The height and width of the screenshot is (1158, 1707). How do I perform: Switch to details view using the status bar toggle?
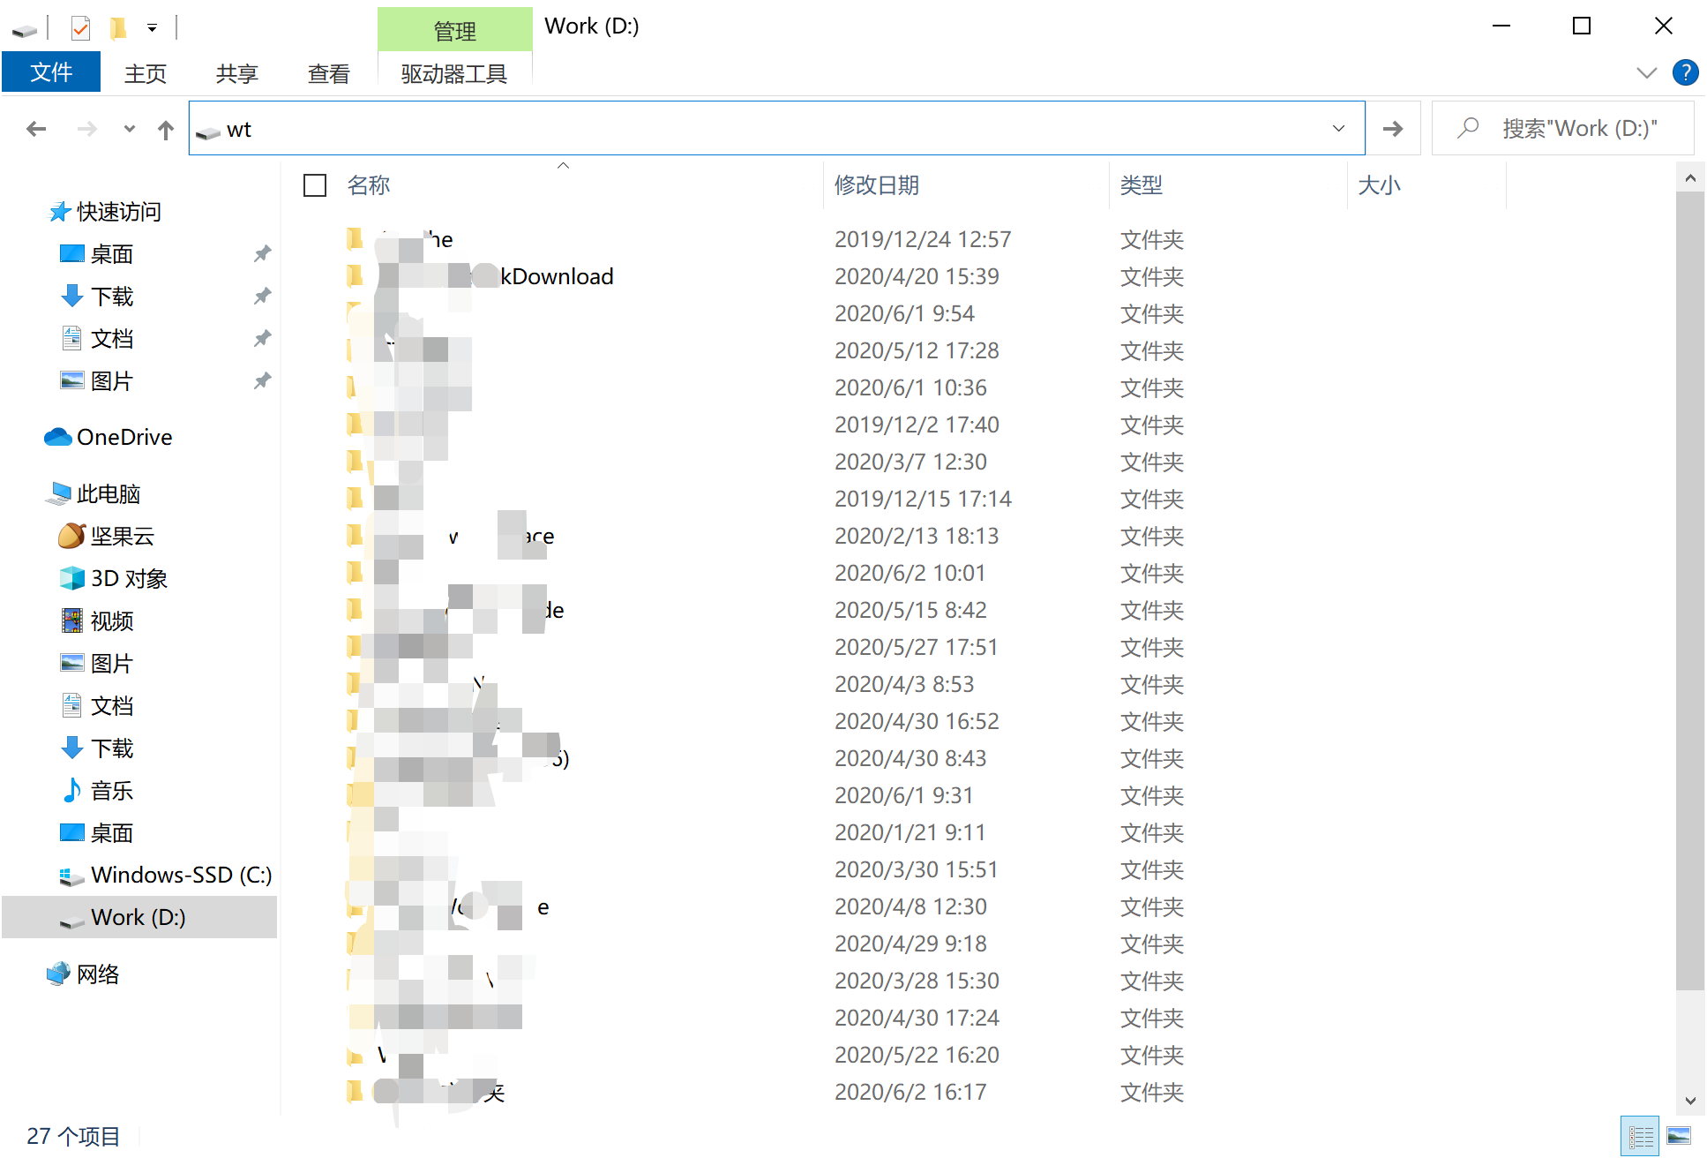coord(1640,1134)
